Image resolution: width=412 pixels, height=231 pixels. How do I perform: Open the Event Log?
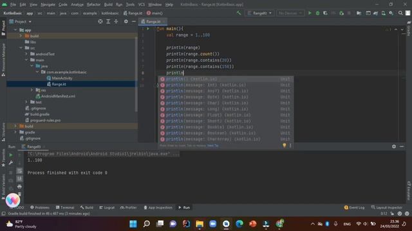tap(355, 207)
